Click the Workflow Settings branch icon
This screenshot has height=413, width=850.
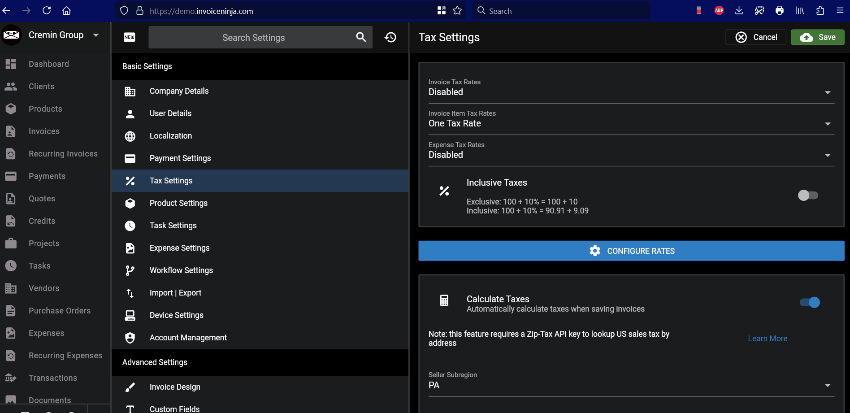(130, 270)
